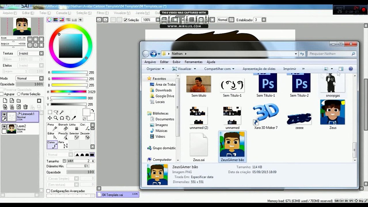
Task: Click the undo arrow in SAI toolbar
Action: click(x=99, y=20)
